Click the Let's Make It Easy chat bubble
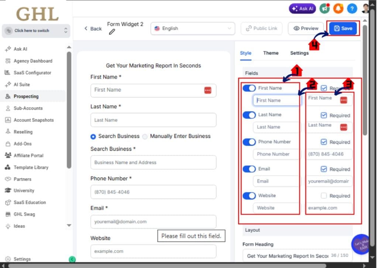 [x=360, y=244]
